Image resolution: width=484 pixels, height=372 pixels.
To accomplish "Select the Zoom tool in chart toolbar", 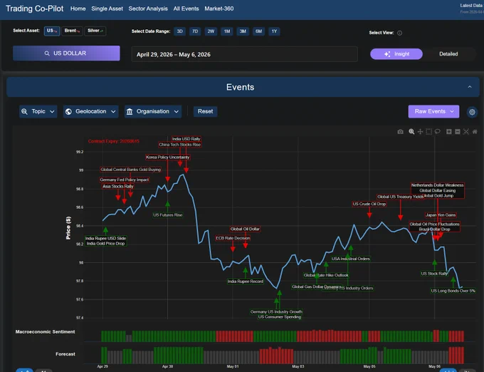I will click(x=411, y=132).
